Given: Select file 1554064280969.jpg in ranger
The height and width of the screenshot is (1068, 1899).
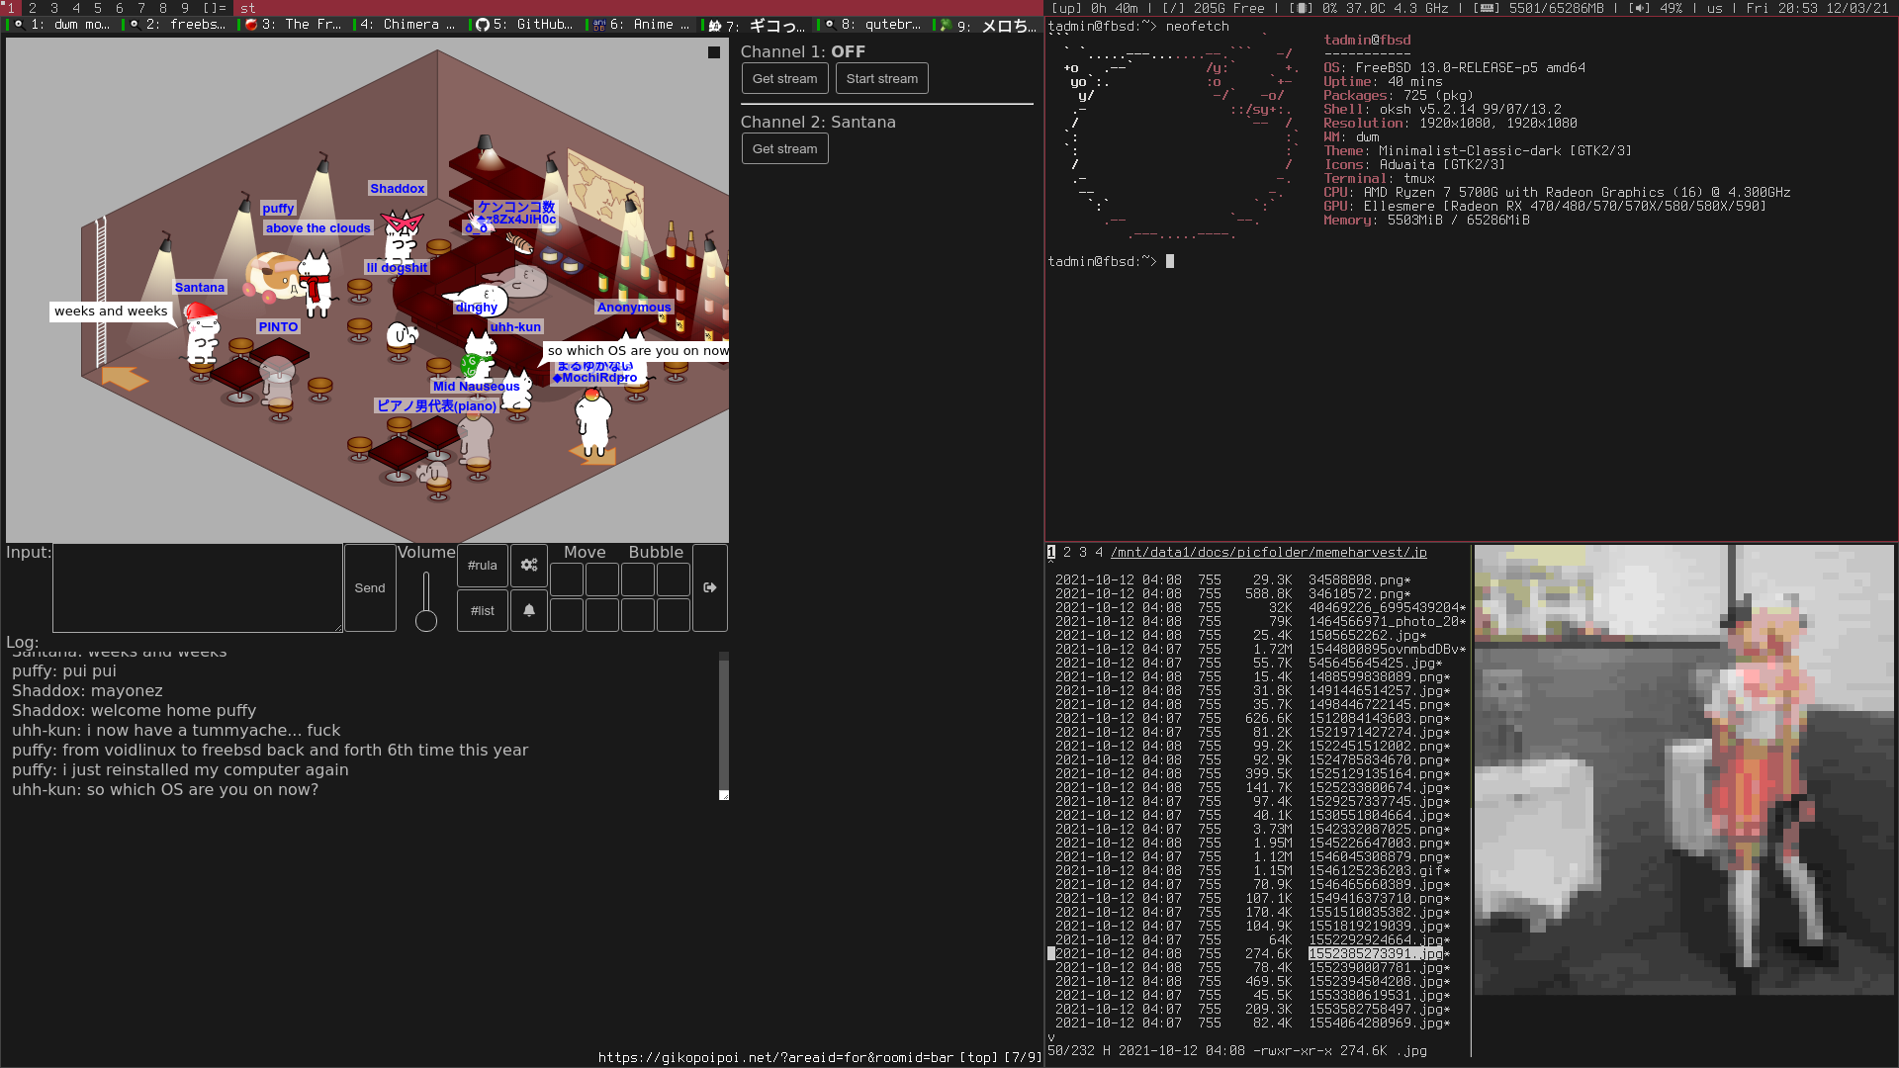Looking at the screenshot, I should 1380,1023.
